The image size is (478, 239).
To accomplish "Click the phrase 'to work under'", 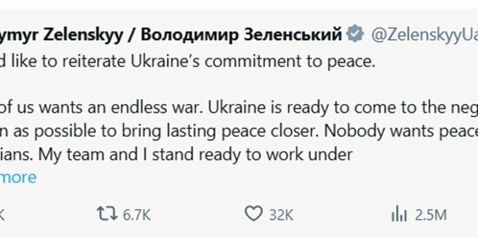I will [x=309, y=155].
